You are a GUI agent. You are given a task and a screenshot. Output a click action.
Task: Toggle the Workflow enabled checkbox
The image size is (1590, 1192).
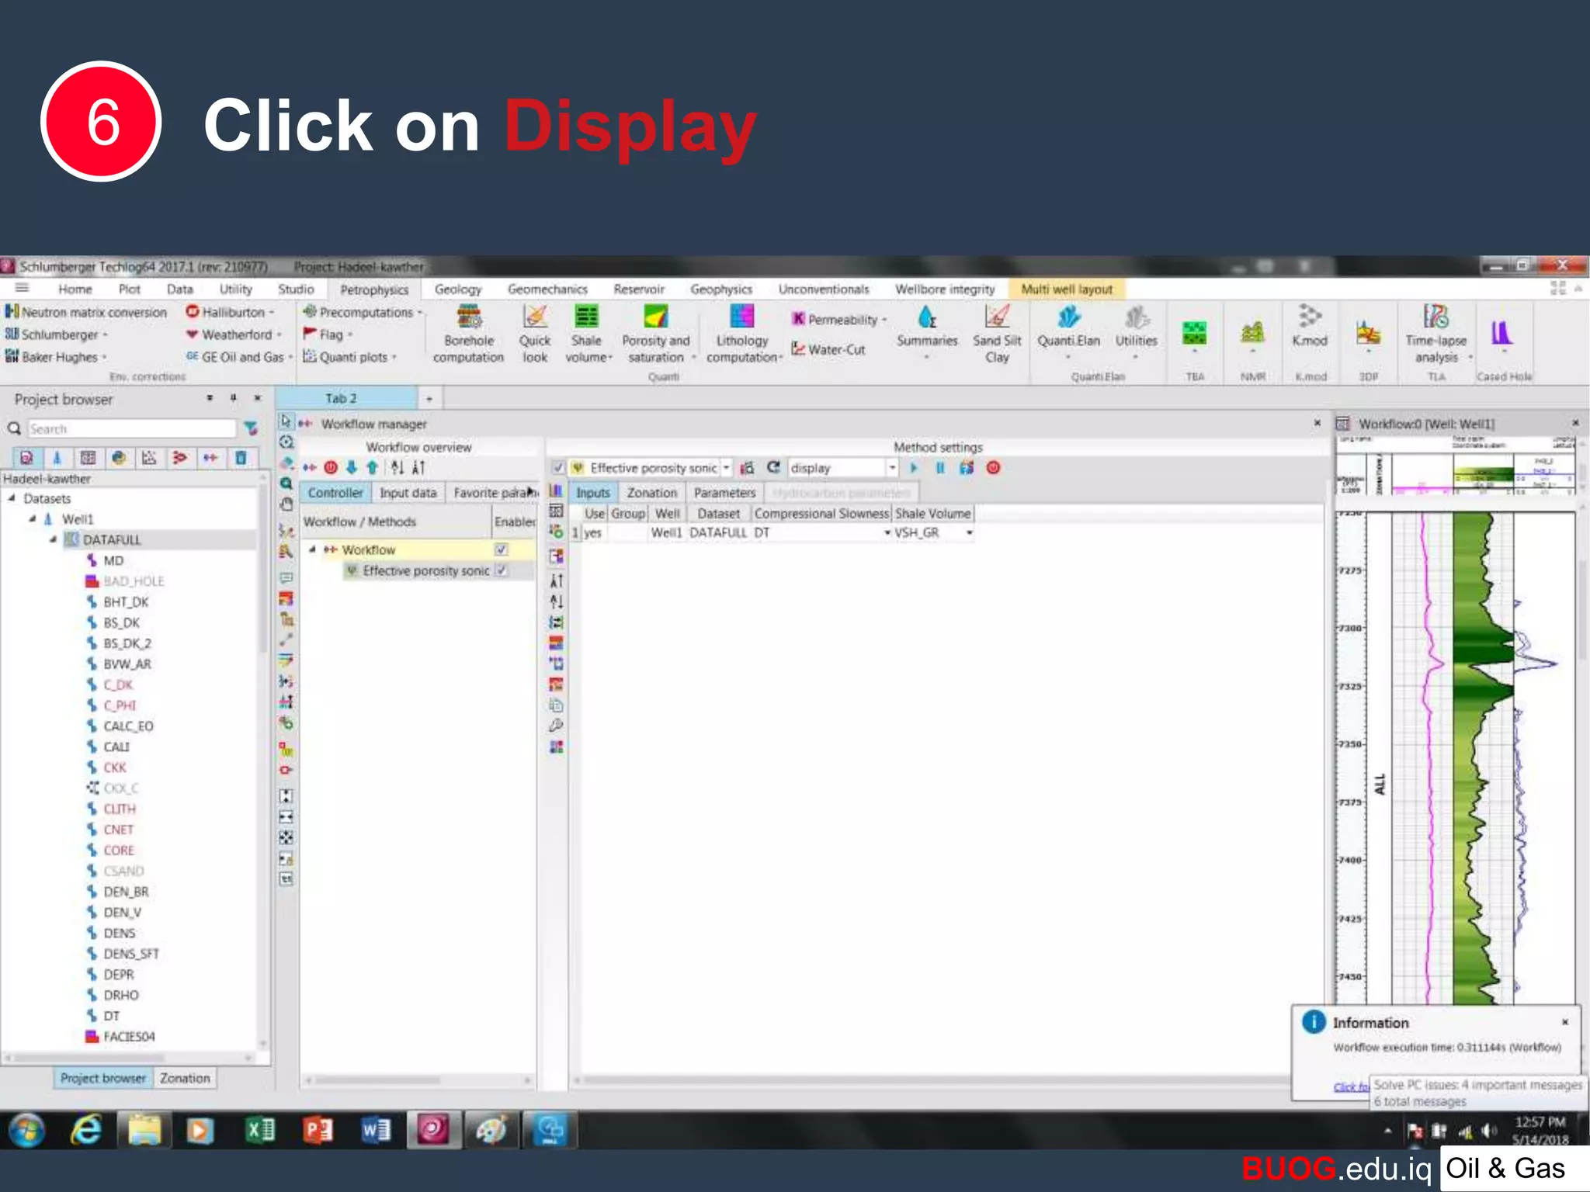pyautogui.click(x=502, y=549)
